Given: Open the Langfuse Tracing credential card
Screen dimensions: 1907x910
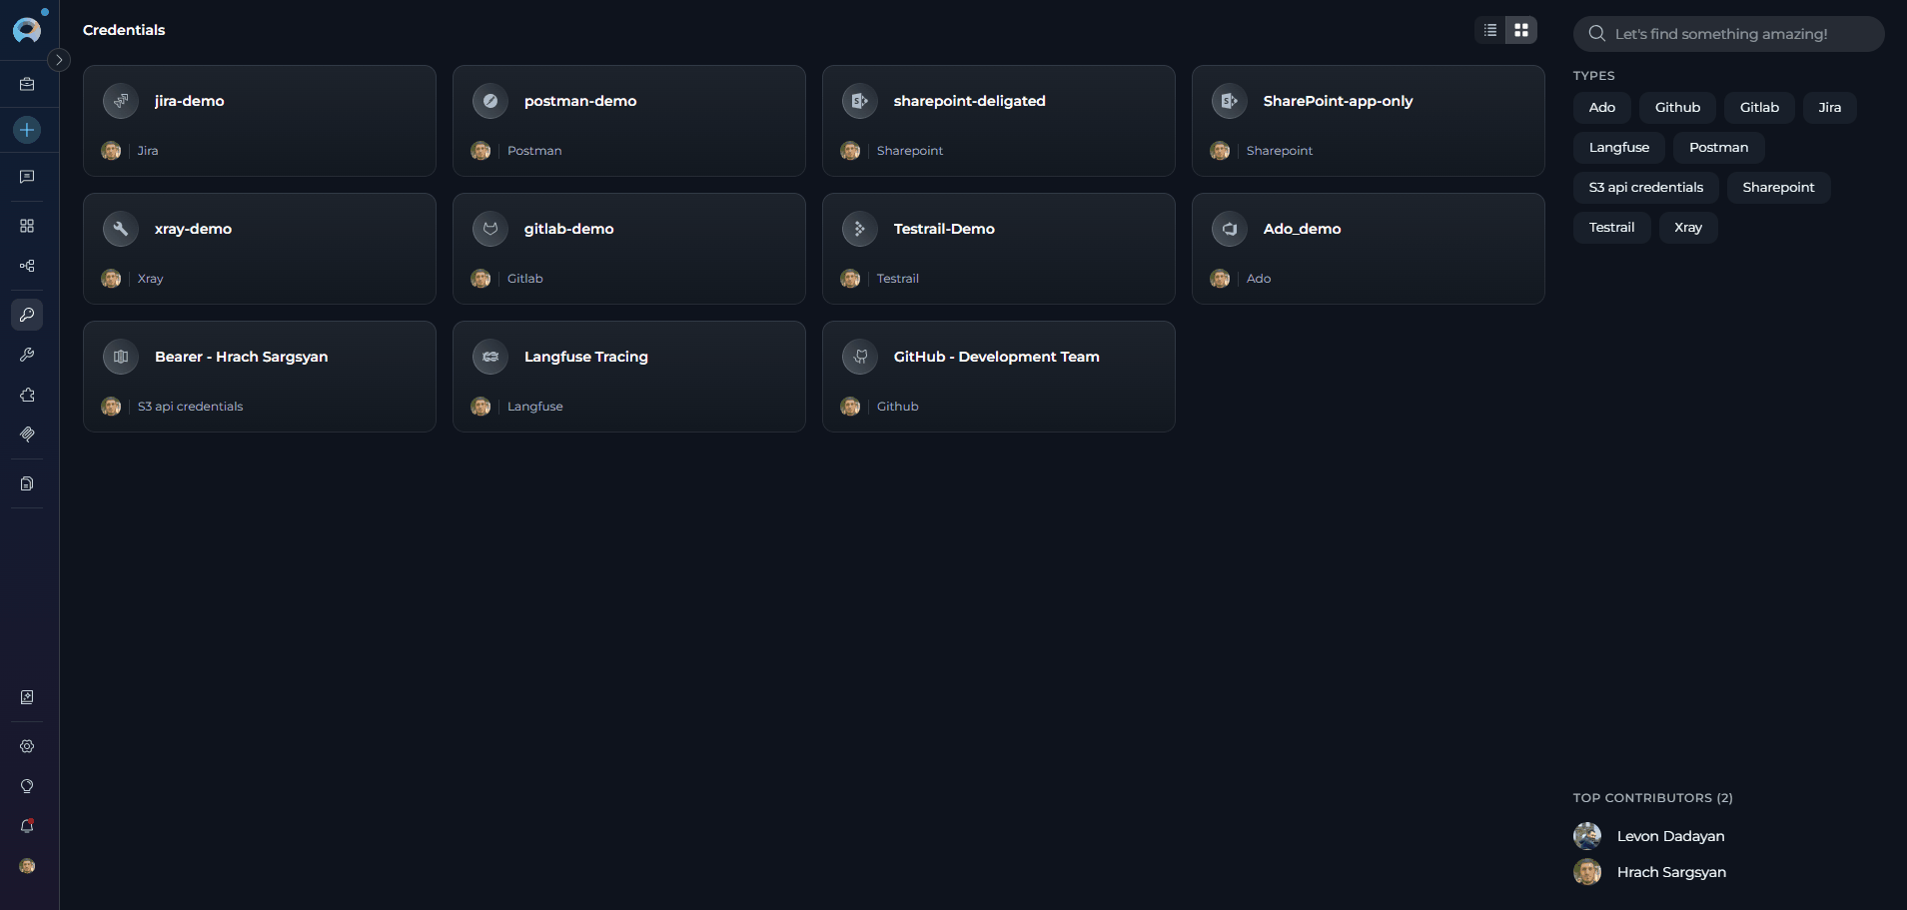Looking at the screenshot, I should 629,377.
